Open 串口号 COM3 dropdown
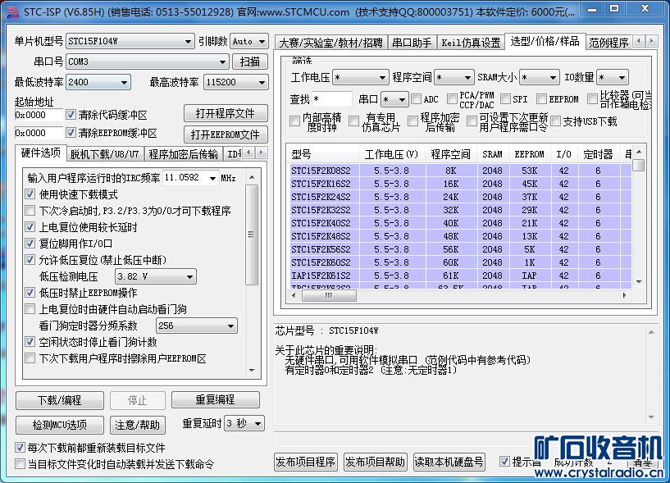This screenshot has height=483, width=670. click(148, 62)
